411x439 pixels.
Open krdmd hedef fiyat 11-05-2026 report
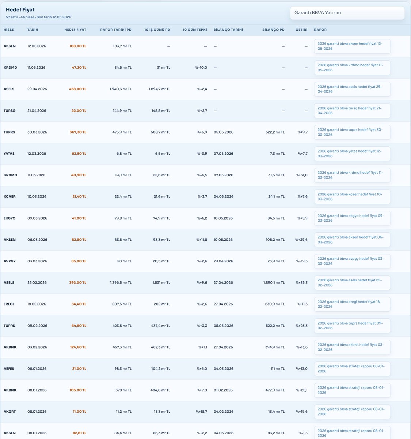[352, 68]
